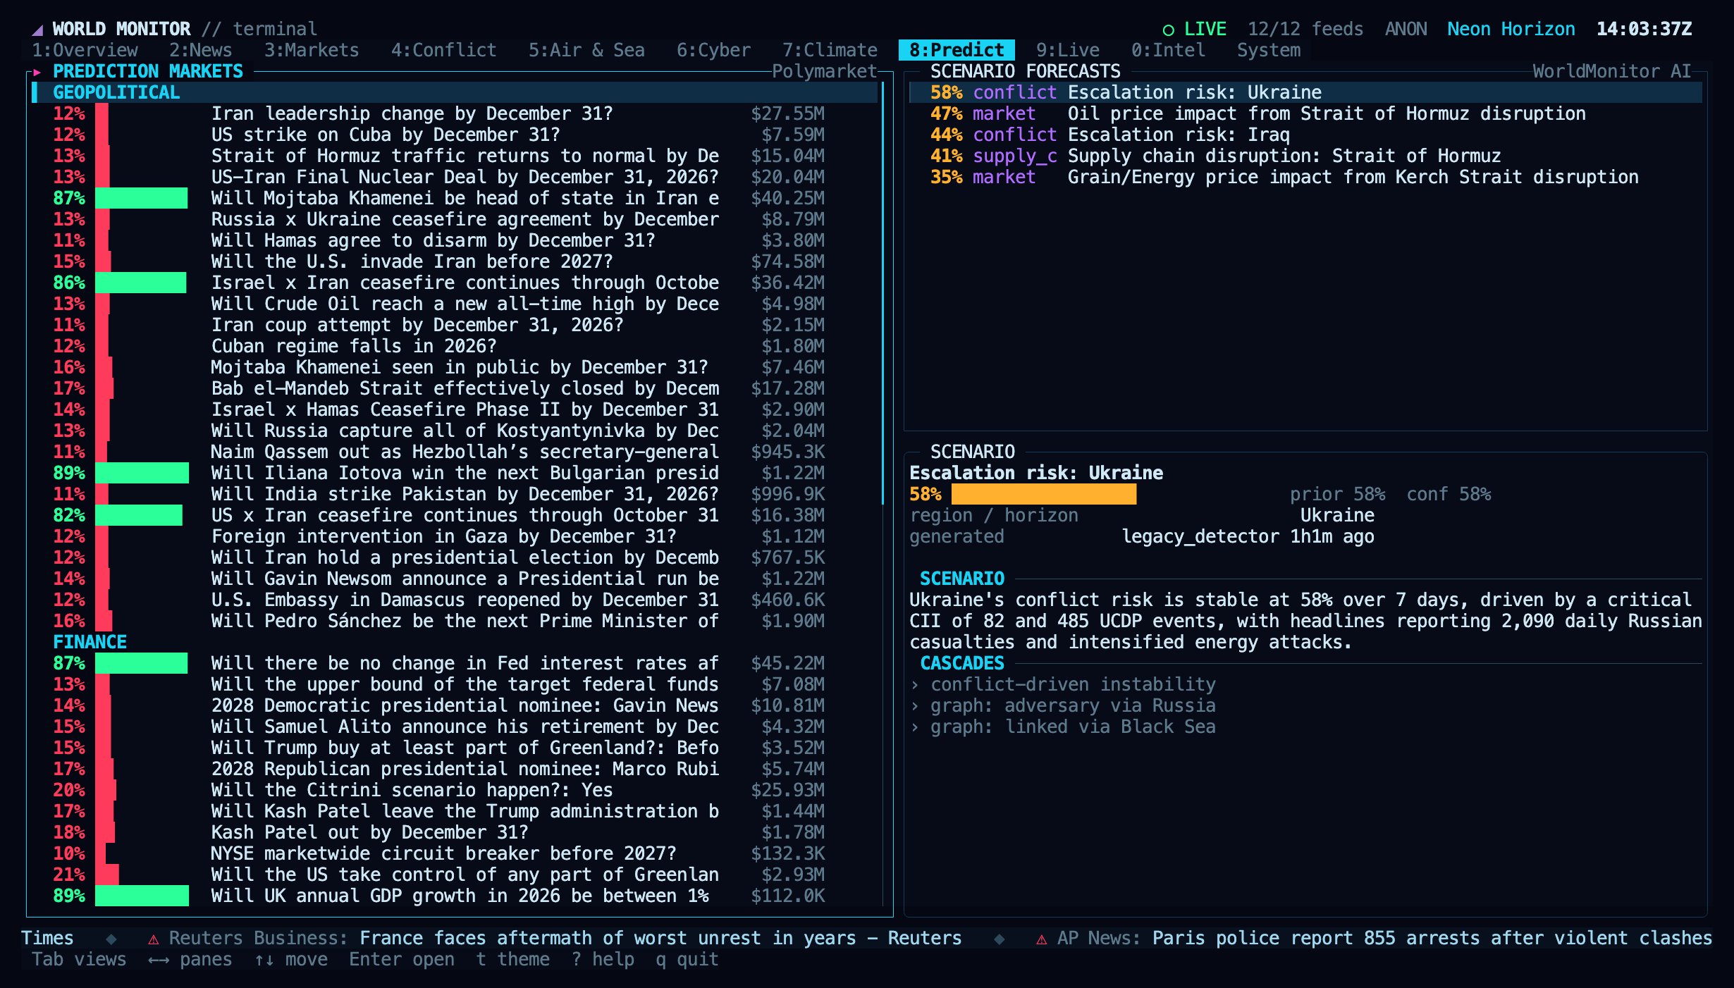Select 'Kash Patel out by December 31?'
1734x988 pixels.
[455, 832]
